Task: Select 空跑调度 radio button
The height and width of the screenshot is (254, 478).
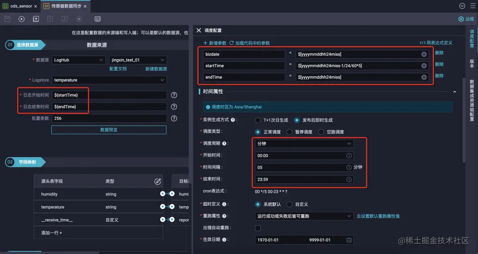Action: tap(321, 132)
